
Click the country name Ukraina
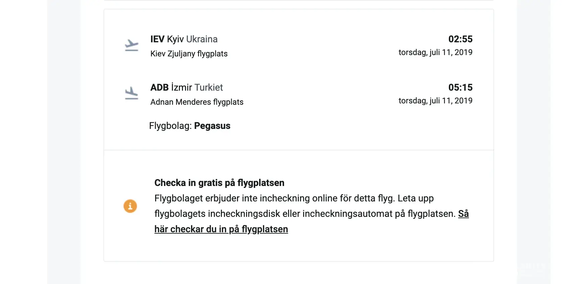pyautogui.click(x=202, y=39)
